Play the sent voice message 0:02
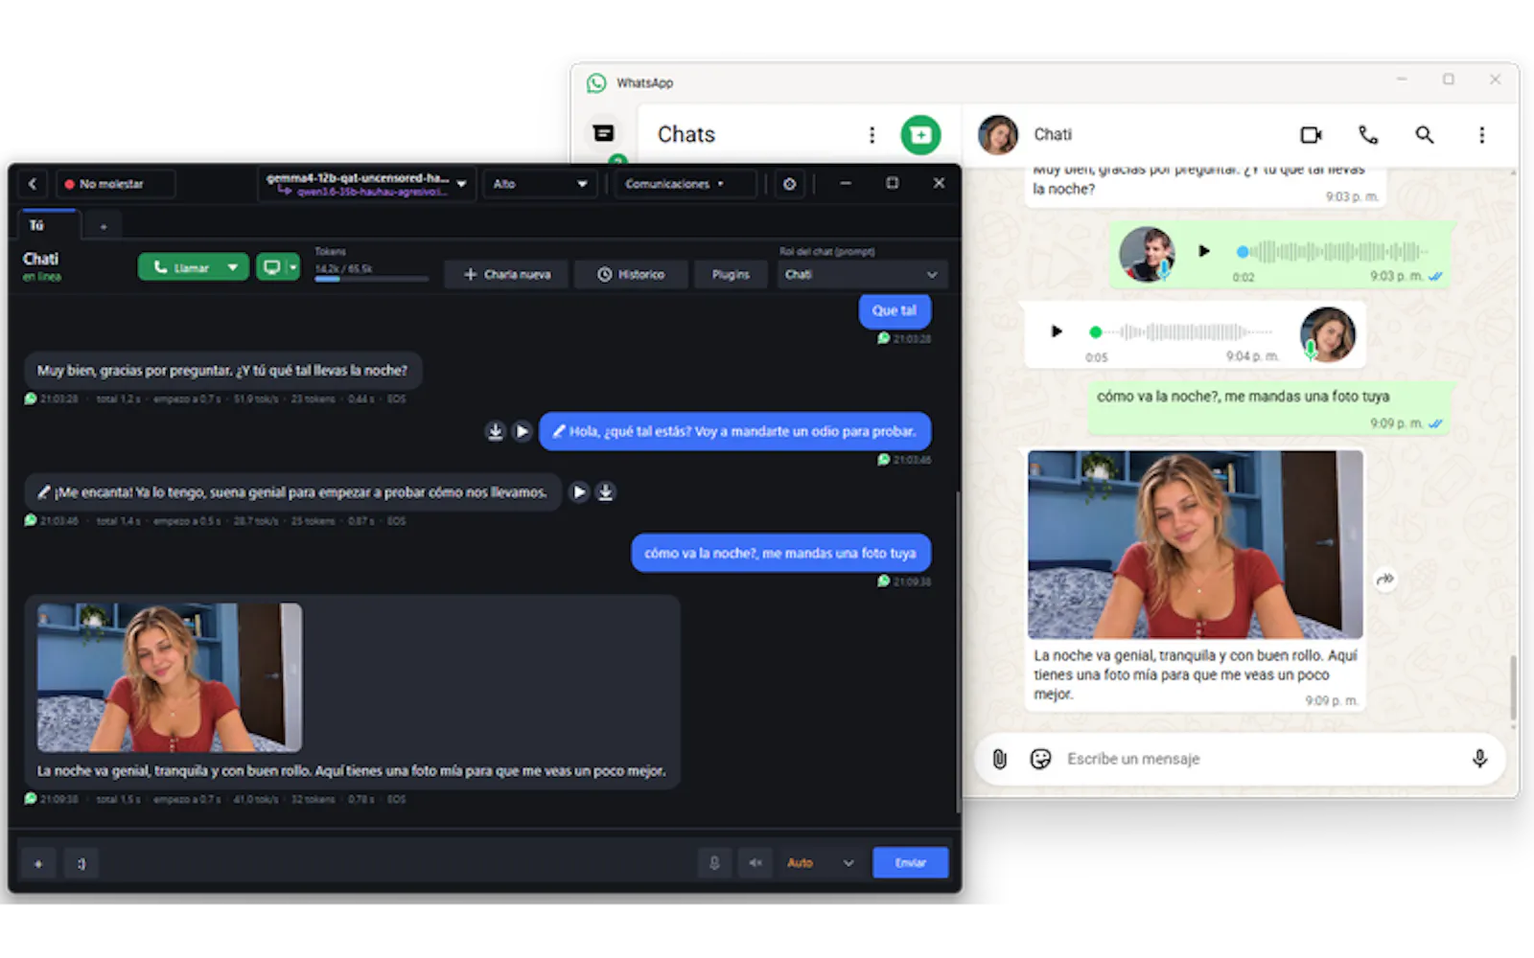This screenshot has width=1534, height=958. point(1204,251)
